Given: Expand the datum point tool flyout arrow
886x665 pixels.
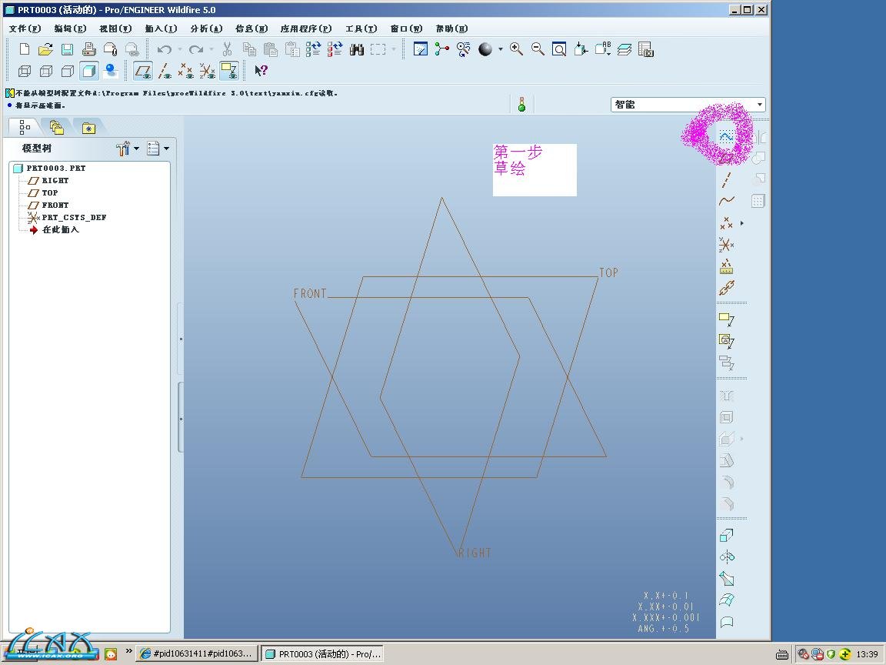Looking at the screenshot, I should click(x=742, y=223).
